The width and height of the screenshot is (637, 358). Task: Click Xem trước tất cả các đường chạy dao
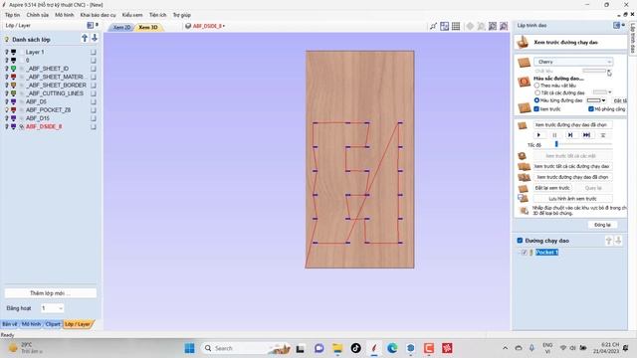tap(573, 166)
